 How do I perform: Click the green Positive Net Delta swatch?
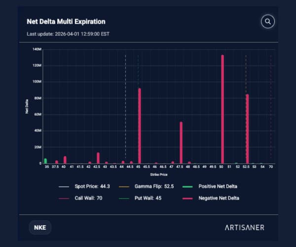tap(187, 187)
